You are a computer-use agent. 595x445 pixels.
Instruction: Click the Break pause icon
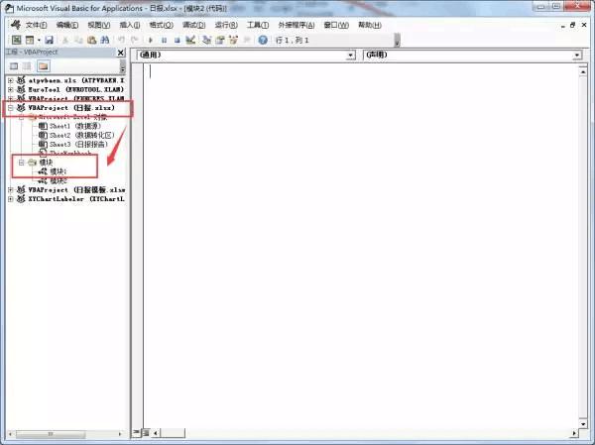(x=164, y=40)
